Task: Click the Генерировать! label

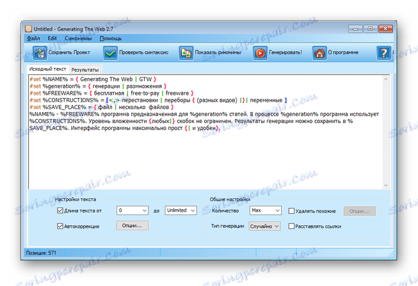Action: click(285, 52)
